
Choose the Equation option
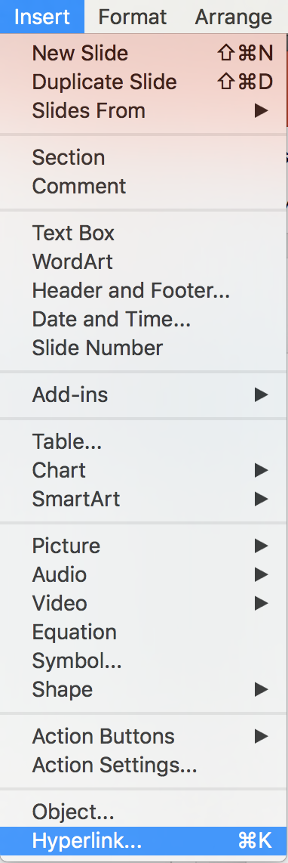(143, 632)
